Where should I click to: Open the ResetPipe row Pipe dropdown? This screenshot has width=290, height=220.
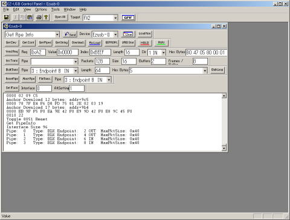tap(109, 80)
